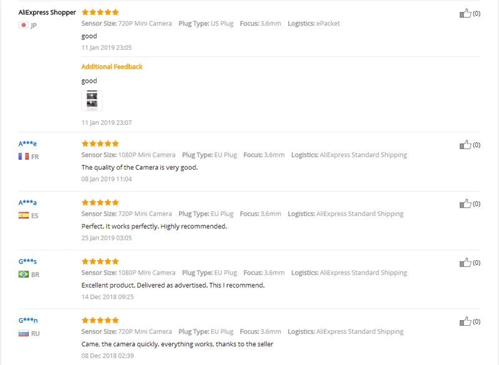The height and width of the screenshot is (365, 499).
Task: Like G***n's Russia review
Action: [x=465, y=321]
